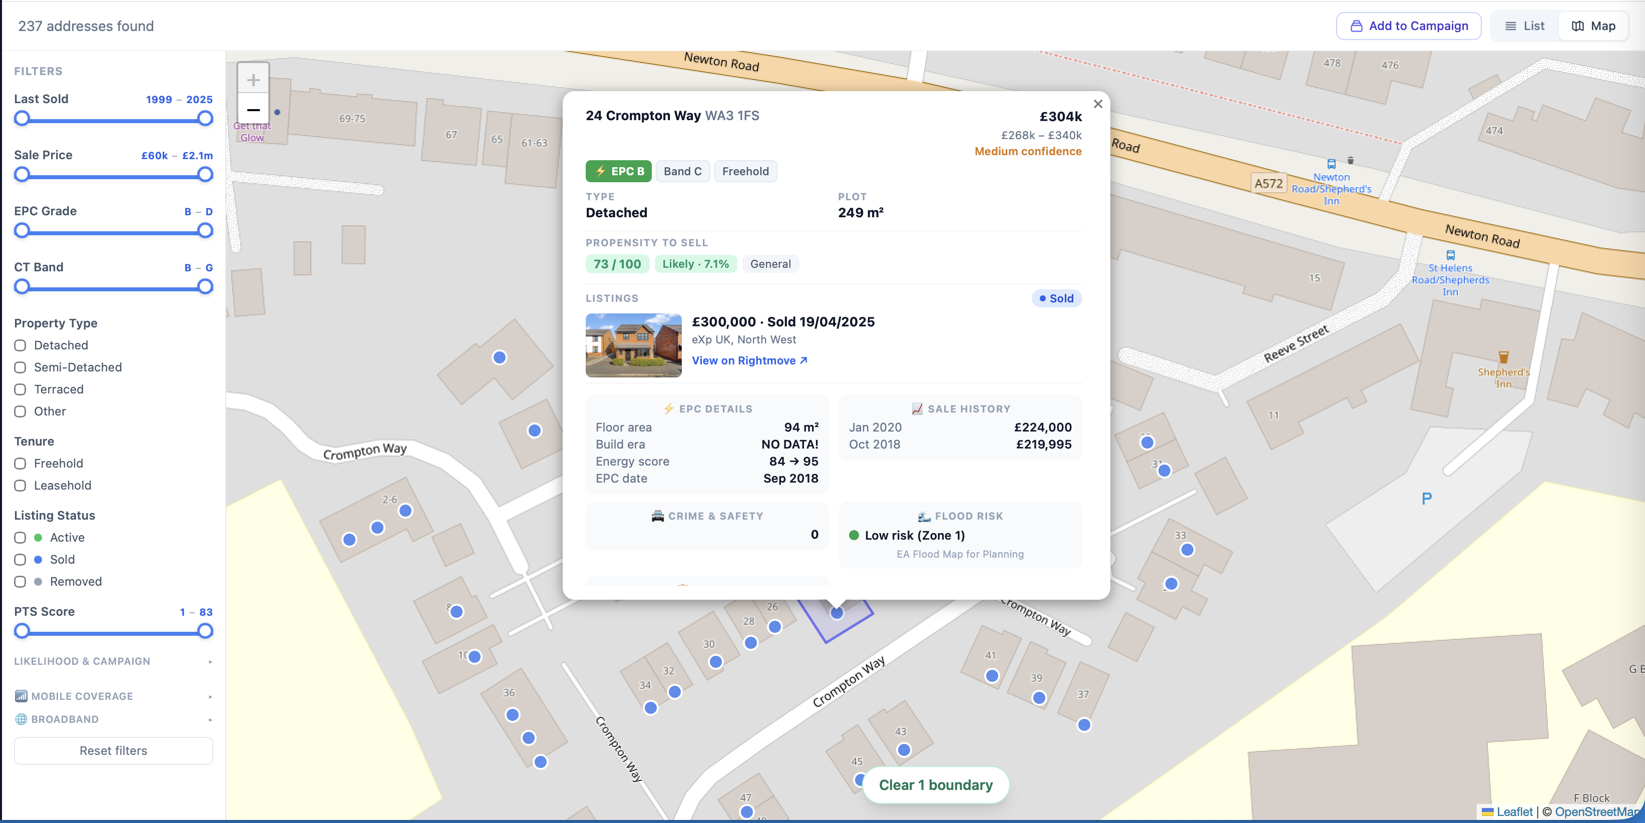
Task: Zoom out of the map
Action: pos(253,109)
